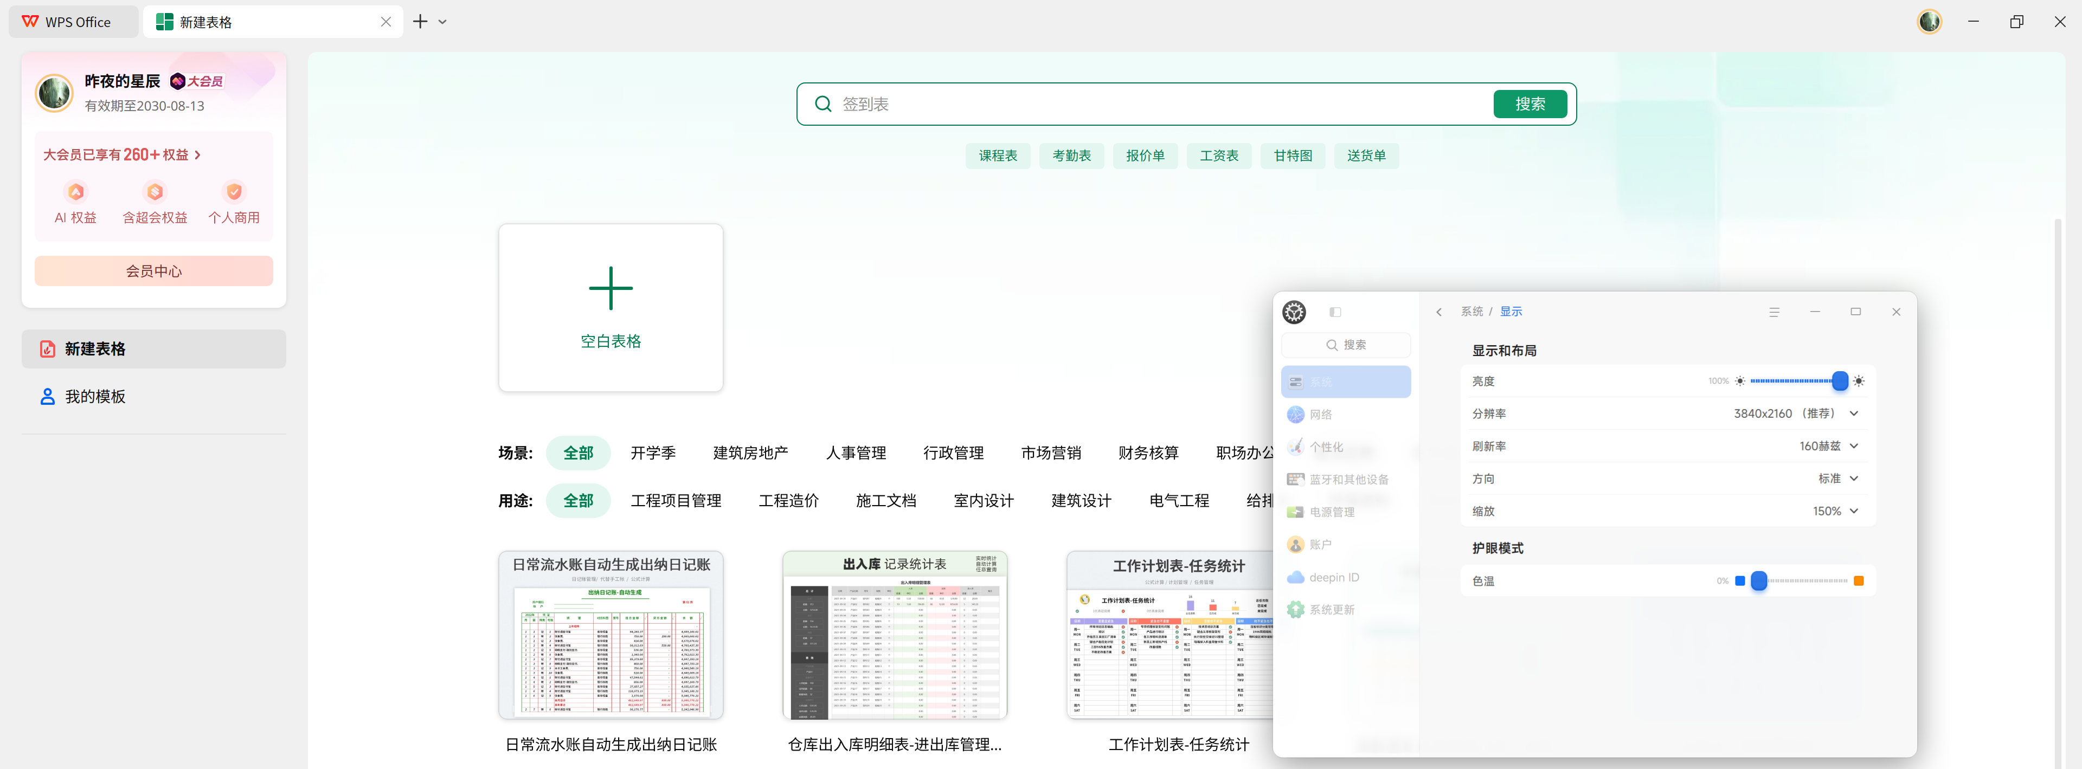Create a 空白表格 blank sheet
This screenshot has width=2082, height=769.
[x=610, y=308]
